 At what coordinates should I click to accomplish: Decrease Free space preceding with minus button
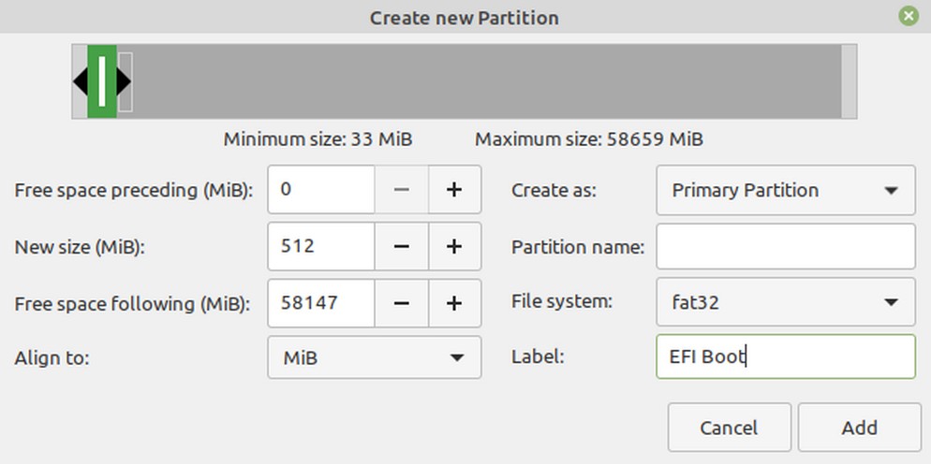pos(401,190)
